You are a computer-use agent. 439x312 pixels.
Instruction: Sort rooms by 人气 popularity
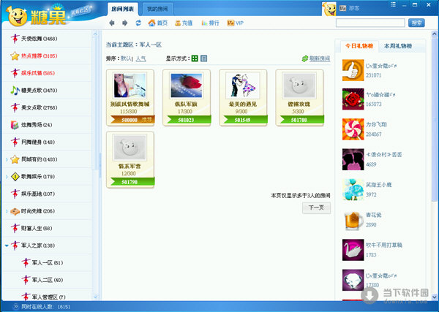140,58
